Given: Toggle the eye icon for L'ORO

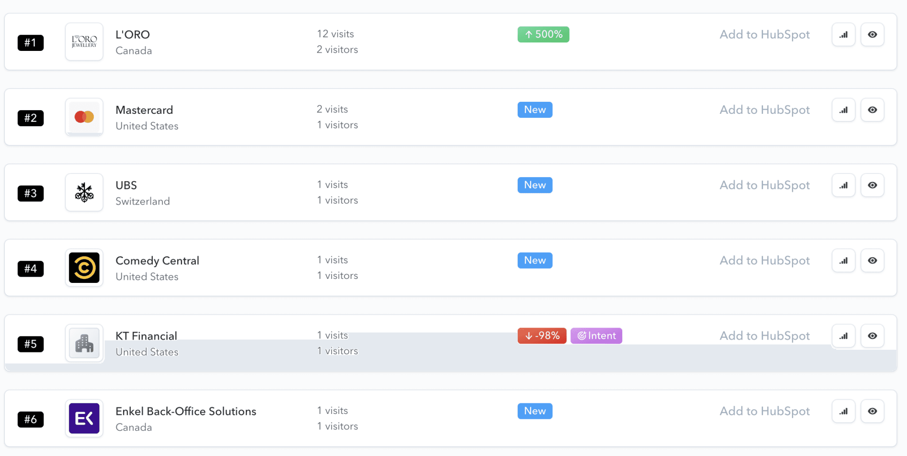Looking at the screenshot, I should click(x=872, y=35).
